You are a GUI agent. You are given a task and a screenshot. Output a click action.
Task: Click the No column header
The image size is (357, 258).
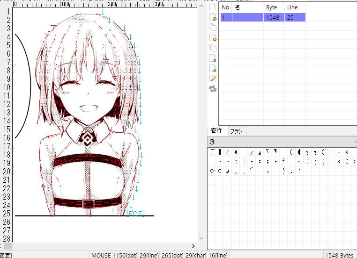coord(225,7)
